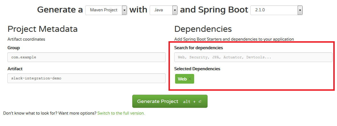Focus the Artifact field slack-integration-demo
This screenshot has width=337, height=126.
coord(86,78)
